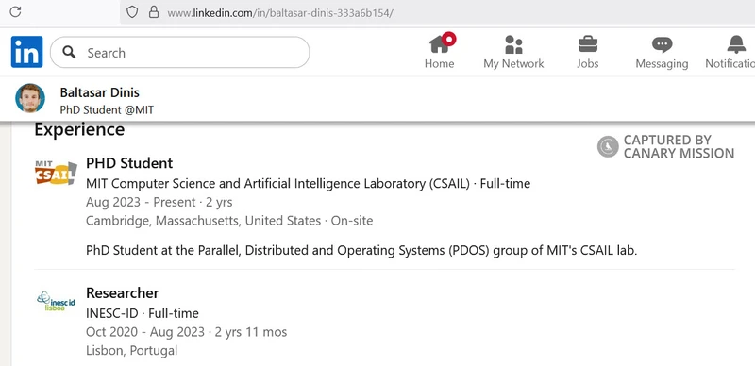
Task: Click the Aug 2023 - Present date text
Action: click(159, 202)
